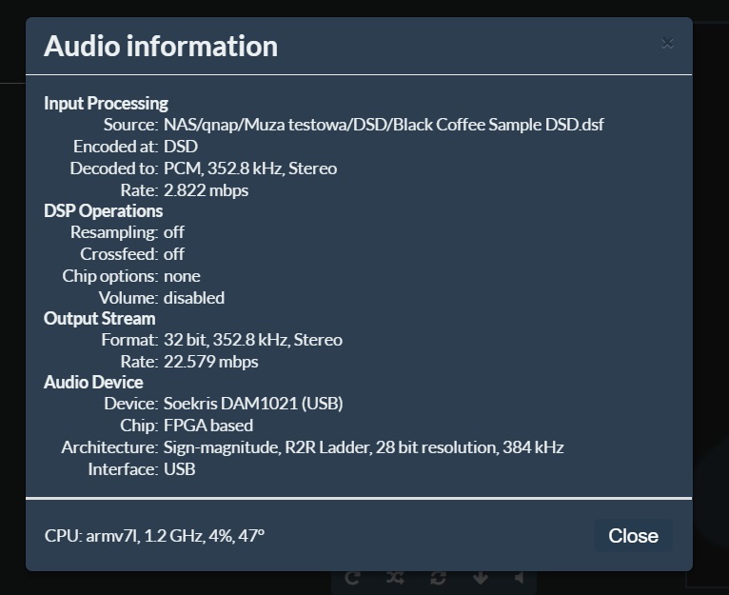This screenshot has height=595, width=729.
Task: Click the down arrow icon in playback bar
Action: [481, 578]
